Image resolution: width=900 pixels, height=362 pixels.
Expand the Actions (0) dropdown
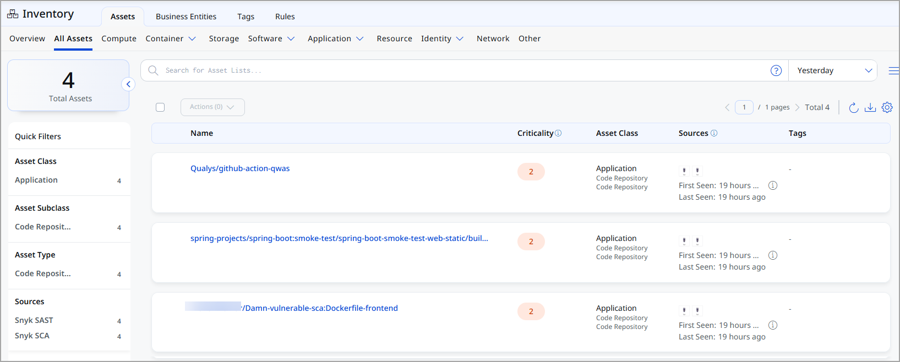(x=212, y=107)
